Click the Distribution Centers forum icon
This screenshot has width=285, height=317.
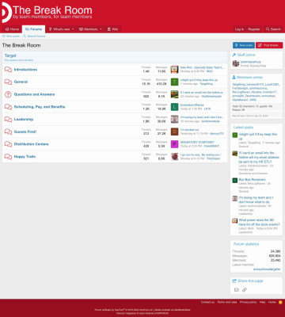pyautogui.click(x=8, y=144)
